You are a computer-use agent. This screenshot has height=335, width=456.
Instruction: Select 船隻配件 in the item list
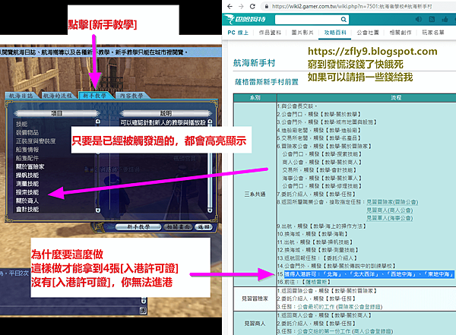27,158
